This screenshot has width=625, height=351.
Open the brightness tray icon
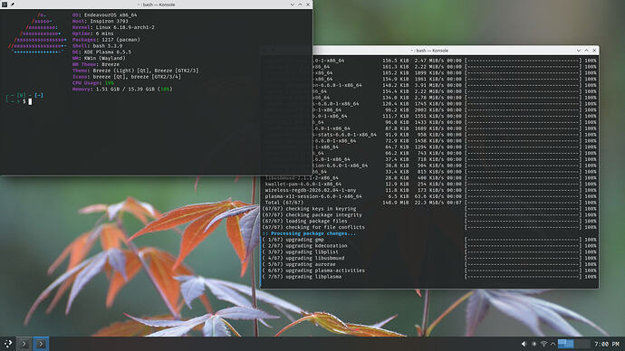534,344
